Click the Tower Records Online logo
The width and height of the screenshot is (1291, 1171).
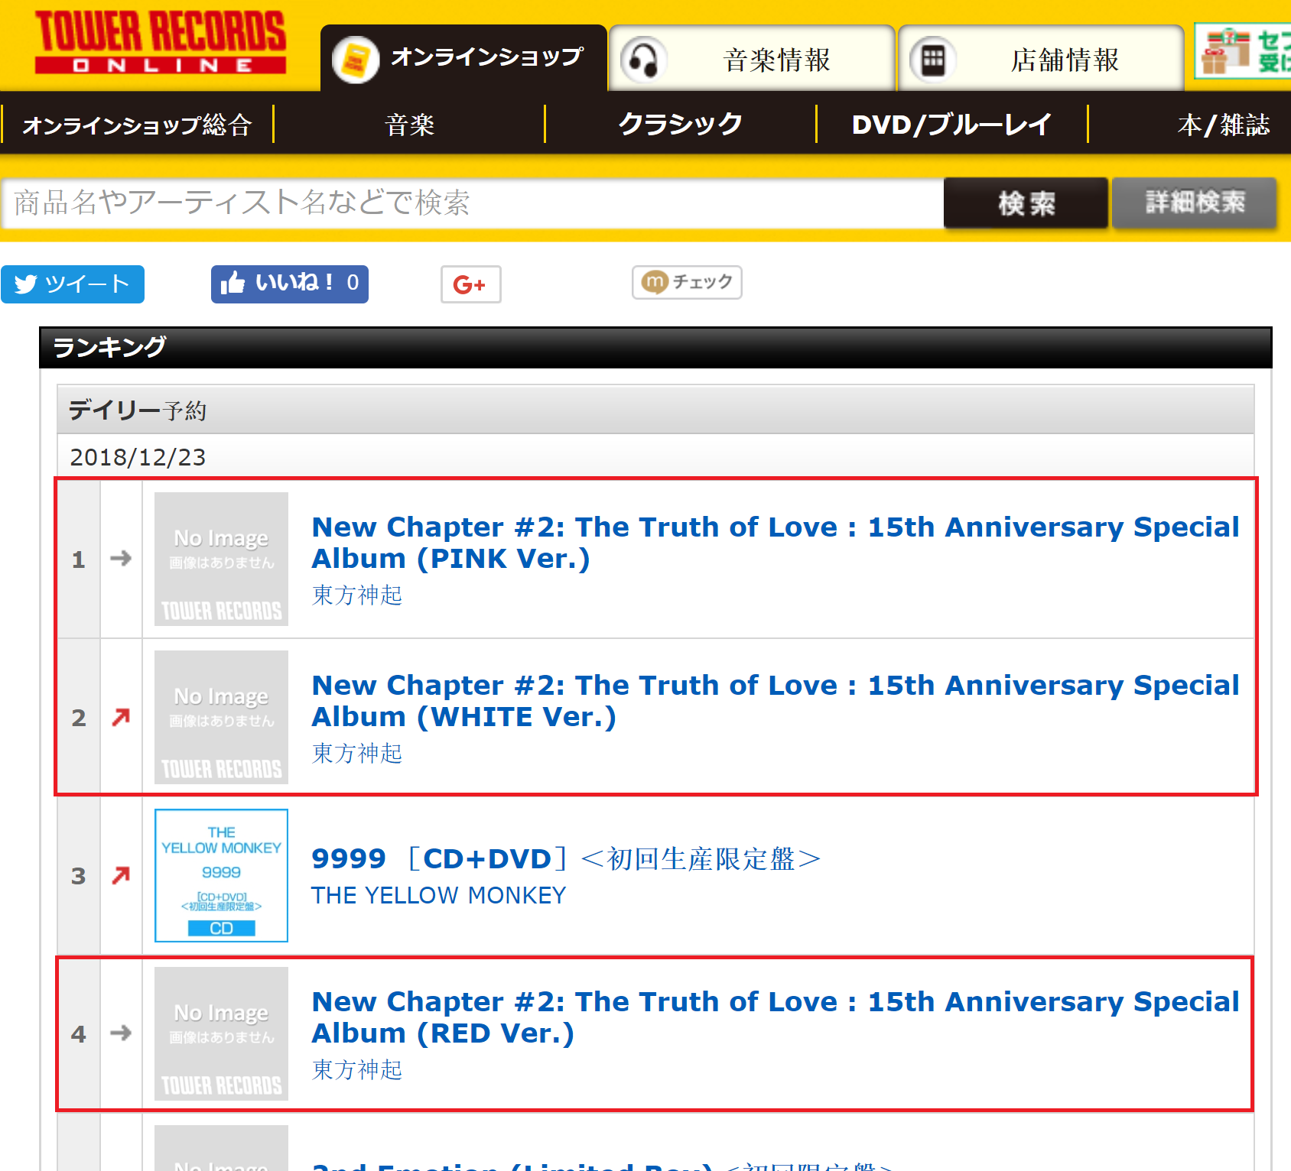(x=161, y=43)
